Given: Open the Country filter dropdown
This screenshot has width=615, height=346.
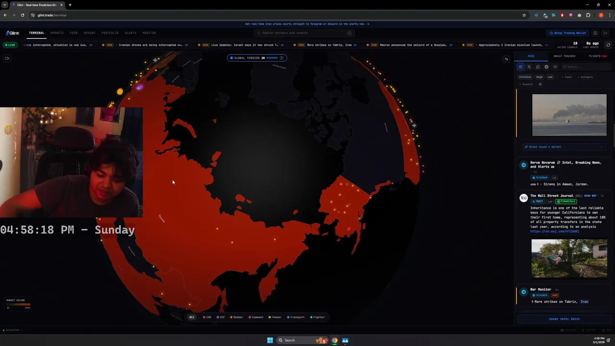Looking at the screenshot, I should [526, 84].
